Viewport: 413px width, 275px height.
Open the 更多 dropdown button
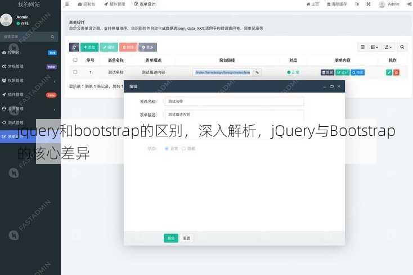point(148,47)
